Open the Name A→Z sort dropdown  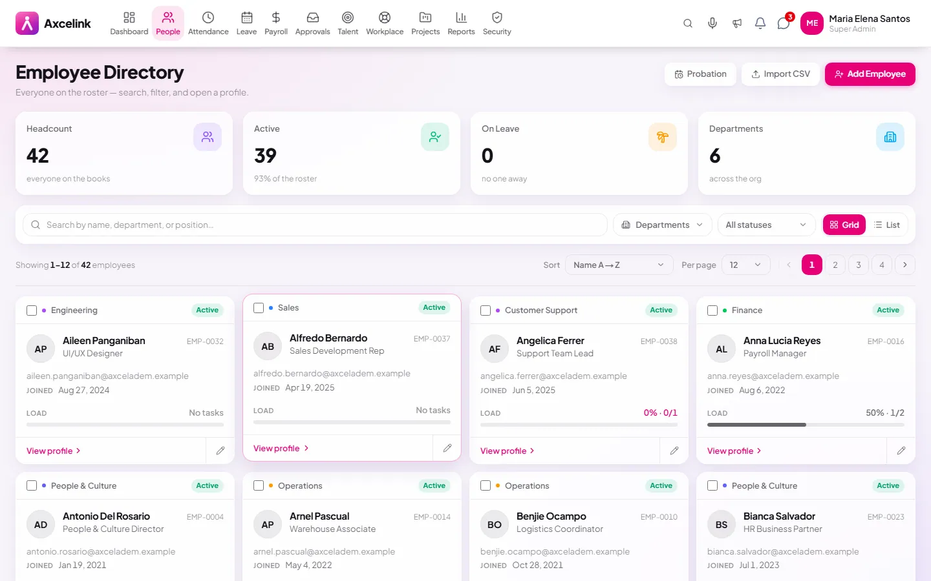coord(619,265)
